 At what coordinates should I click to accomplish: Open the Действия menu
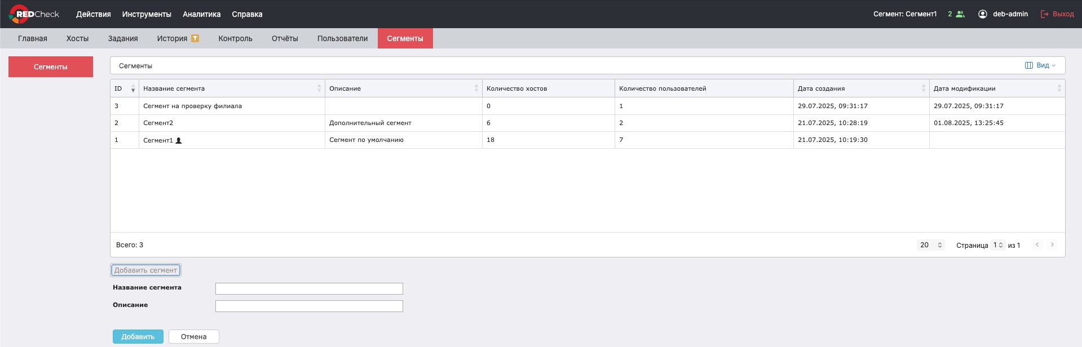click(x=94, y=14)
